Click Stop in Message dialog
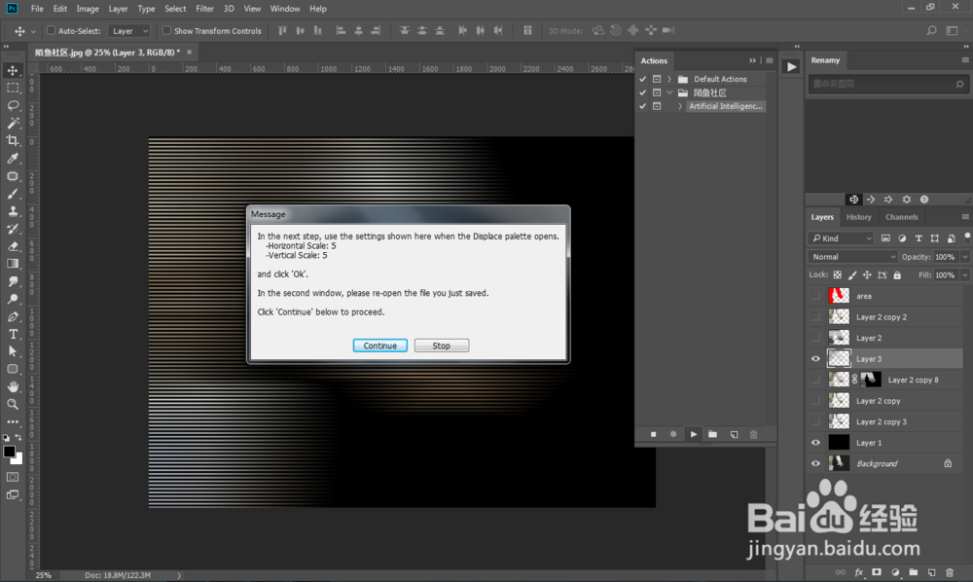 441,346
